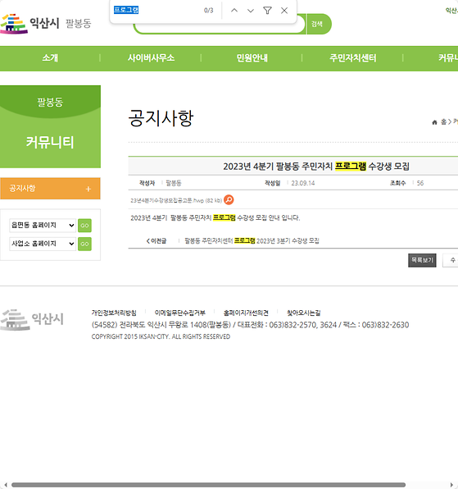Click the Iksan city logo at top
This screenshot has width=458, height=489.
(29, 24)
